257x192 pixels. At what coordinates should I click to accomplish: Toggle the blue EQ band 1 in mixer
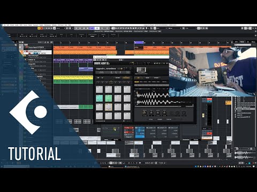[140, 127]
